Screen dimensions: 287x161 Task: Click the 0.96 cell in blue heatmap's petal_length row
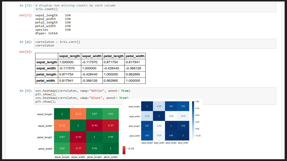pos(183,126)
